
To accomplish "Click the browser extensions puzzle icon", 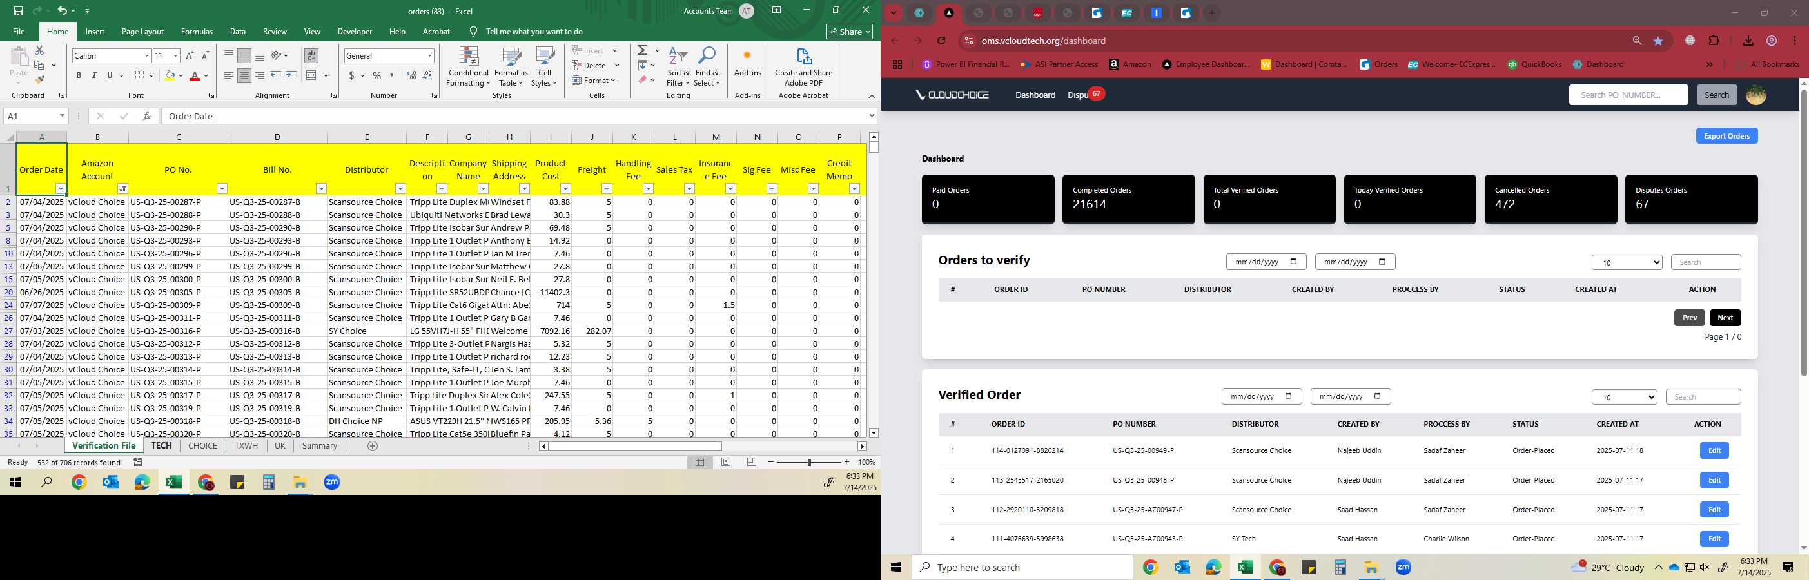I will click(1714, 41).
